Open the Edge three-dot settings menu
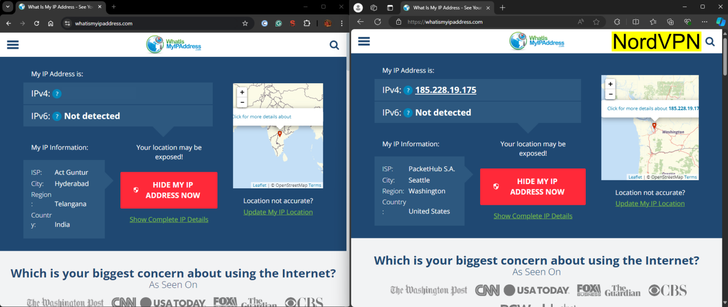This screenshot has height=307, width=728. coord(704,21)
